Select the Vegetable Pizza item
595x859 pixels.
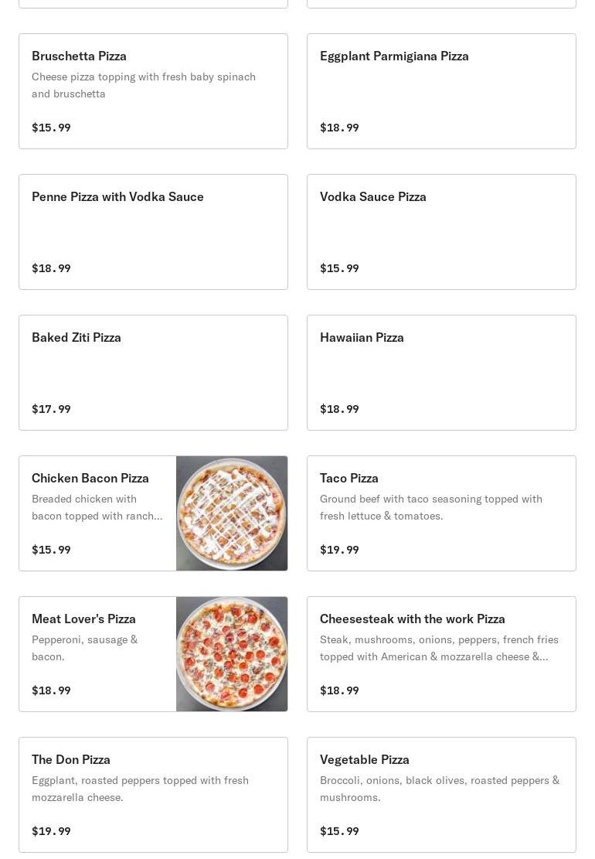pyautogui.click(x=441, y=795)
